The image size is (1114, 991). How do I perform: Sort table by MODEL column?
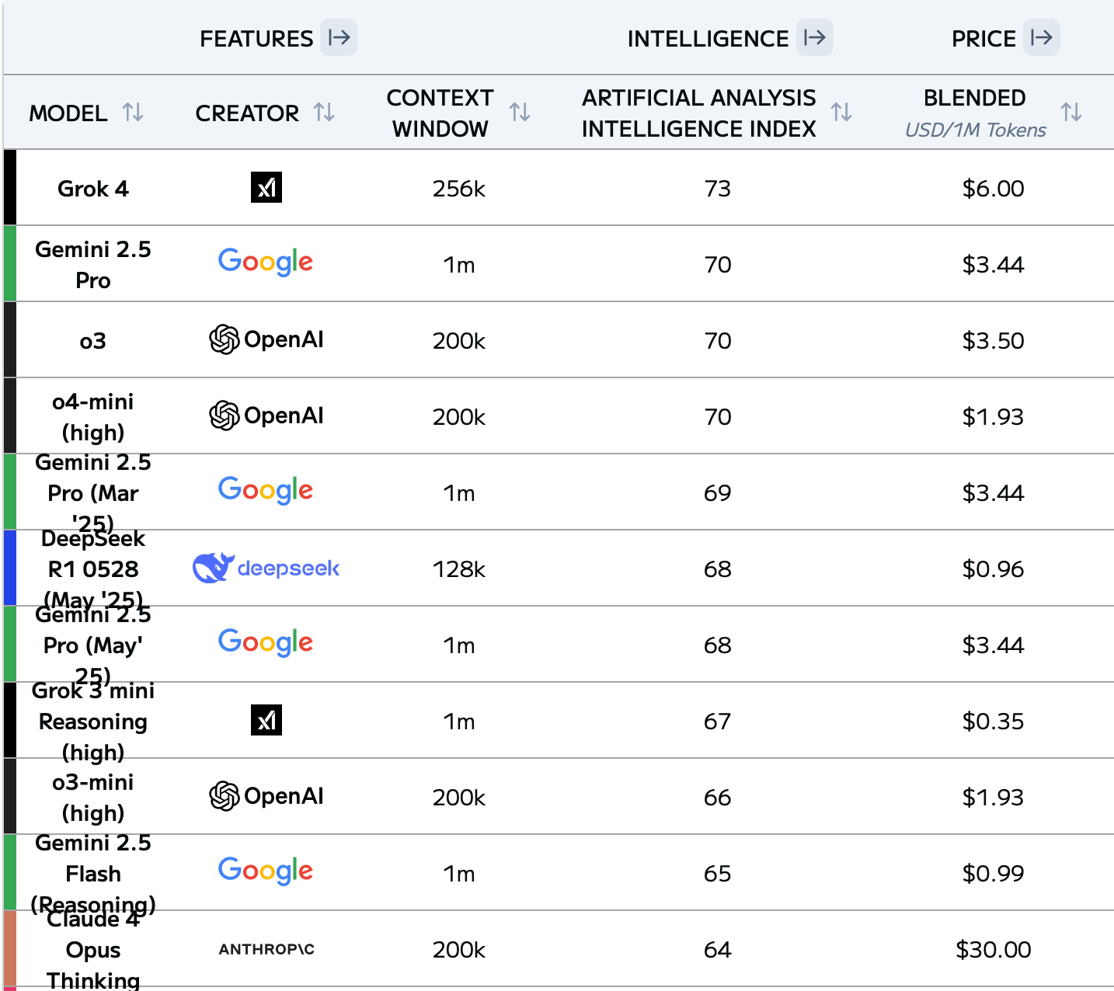click(x=134, y=113)
